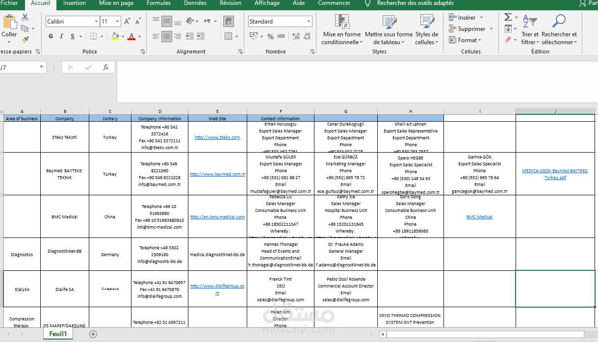
Task: Click the fx insert function icon
Action: 105,67
